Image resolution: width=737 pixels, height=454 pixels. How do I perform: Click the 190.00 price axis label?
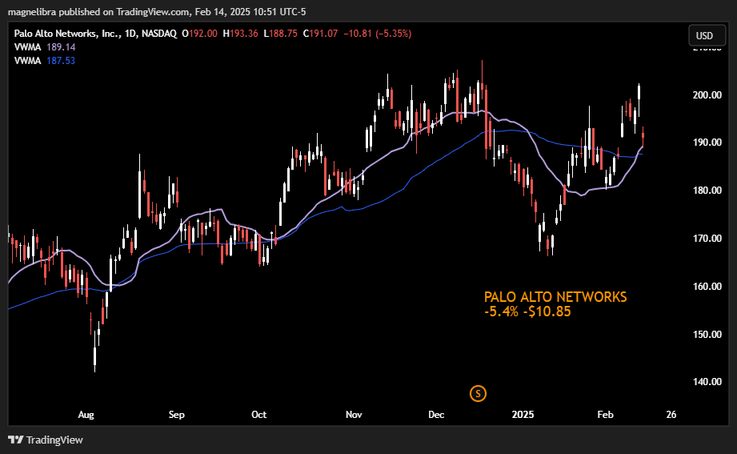[x=707, y=142]
